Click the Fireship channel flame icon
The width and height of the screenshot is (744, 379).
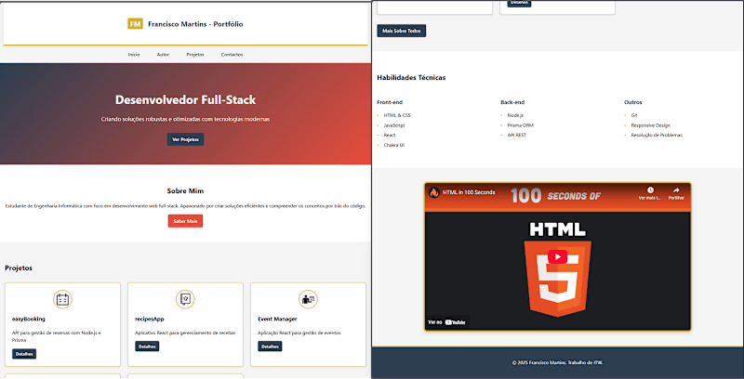[x=434, y=192]
